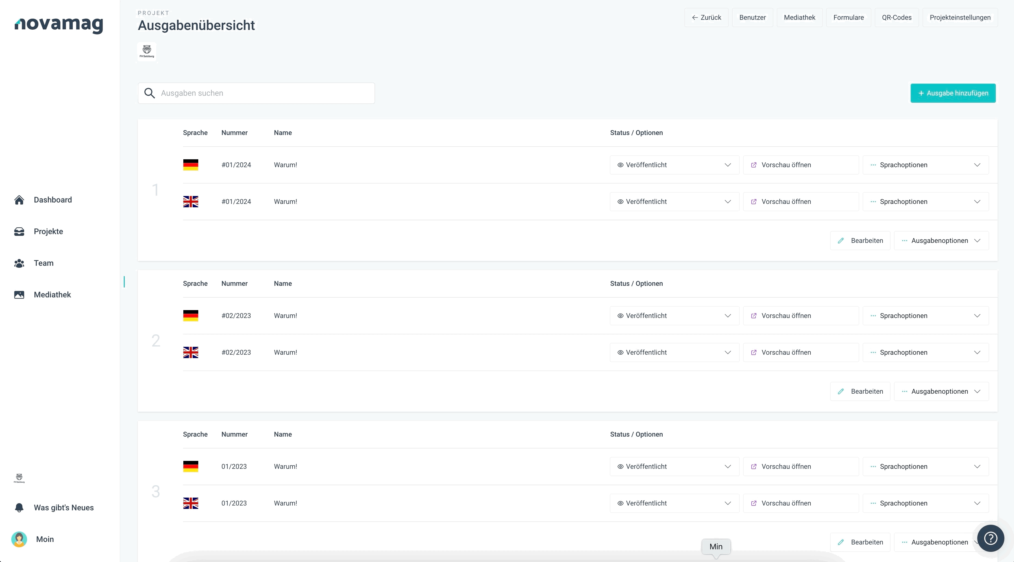Open Projekte in sidebar
The width and height of the screenshot is (1014, 562).
click(39, 231)
